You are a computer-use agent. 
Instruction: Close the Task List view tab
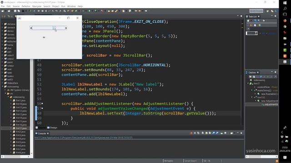[259, 16]
